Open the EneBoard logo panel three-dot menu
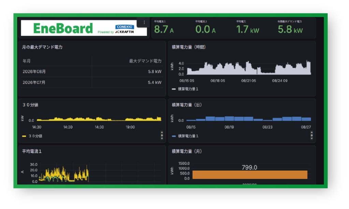Image resolution: width=349 pixels, height=209 pixels. tap(144, 22)
